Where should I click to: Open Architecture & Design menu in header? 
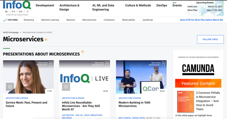click(70, 7)
